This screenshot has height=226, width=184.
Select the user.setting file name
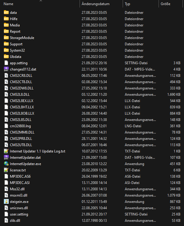tap(19, 214)
